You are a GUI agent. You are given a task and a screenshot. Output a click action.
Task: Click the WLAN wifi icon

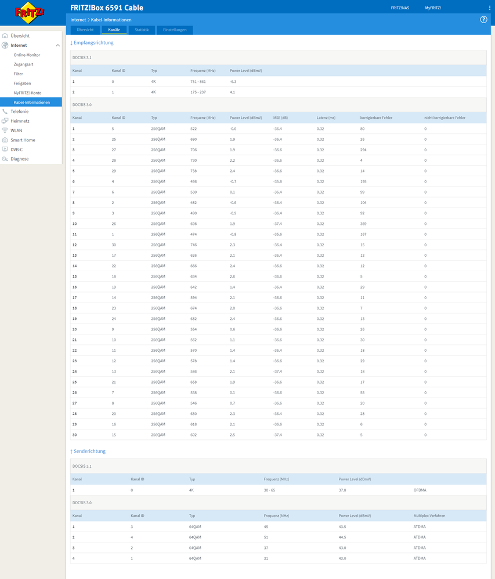(x=5, y=130)
